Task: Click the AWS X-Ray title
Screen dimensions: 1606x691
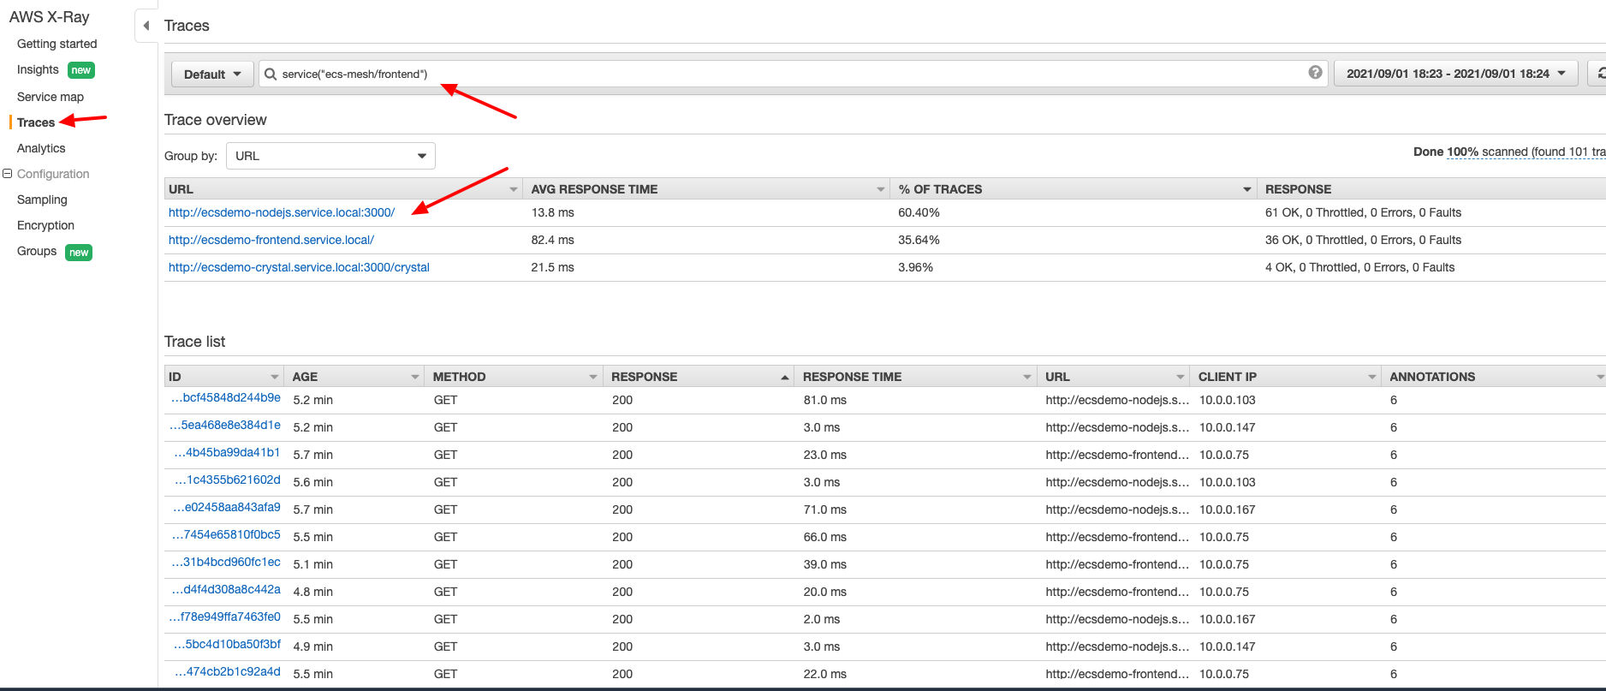Action: pos(49,17)
